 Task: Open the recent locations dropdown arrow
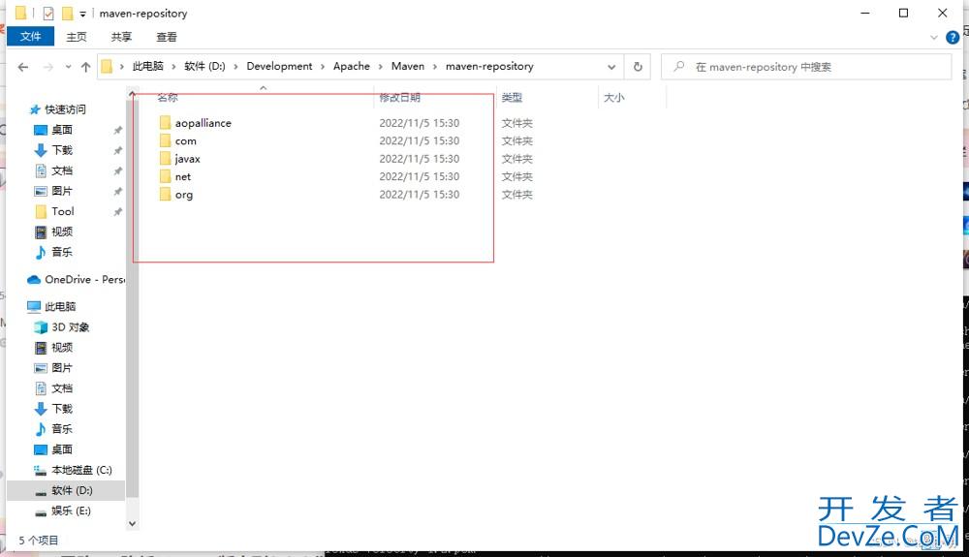68,67
